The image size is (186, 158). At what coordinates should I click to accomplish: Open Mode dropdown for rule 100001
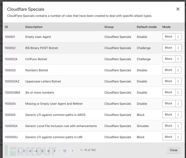pyautogui.click(x=172, y=37)
